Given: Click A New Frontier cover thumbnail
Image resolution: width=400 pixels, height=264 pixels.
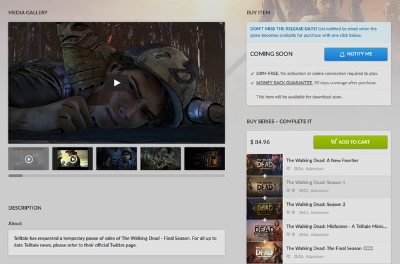Looking at the screenshot, I should tap(264, 165).
